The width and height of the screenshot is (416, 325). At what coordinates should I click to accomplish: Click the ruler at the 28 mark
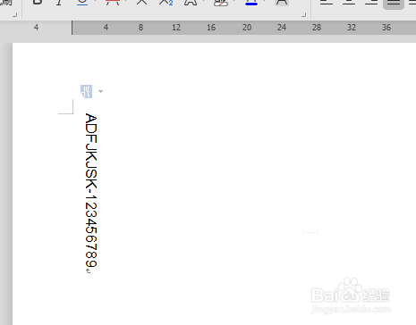tap(317, 28)
